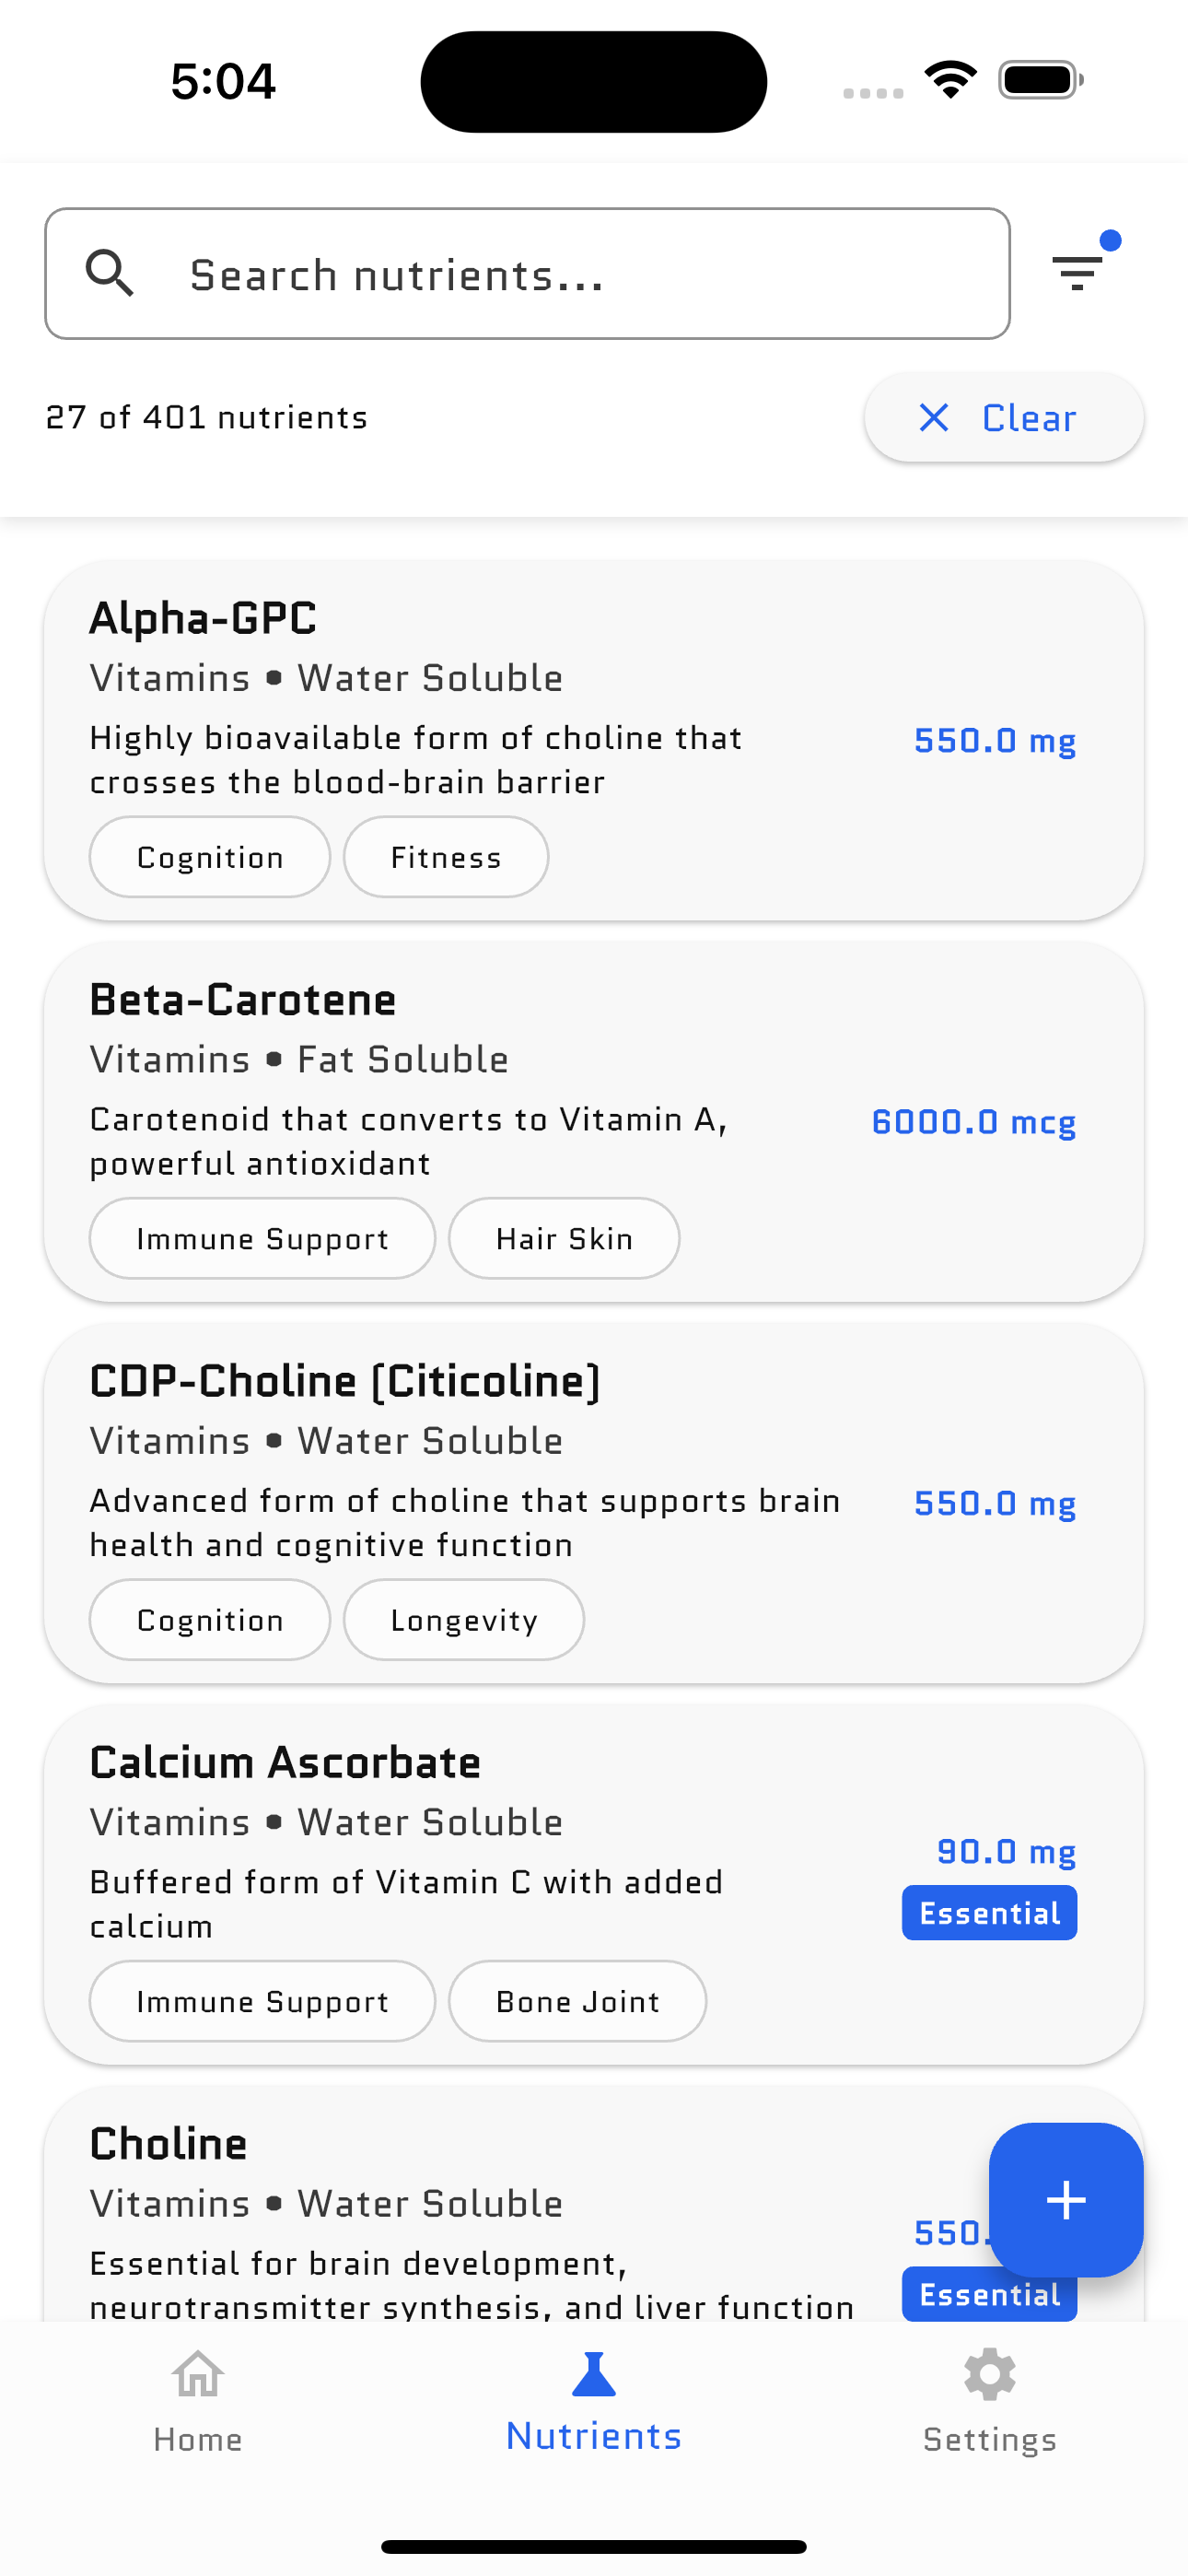Open the filter options icon
The width and height of the screenshot is (1188, 2576).
[x=1077, y=272]
